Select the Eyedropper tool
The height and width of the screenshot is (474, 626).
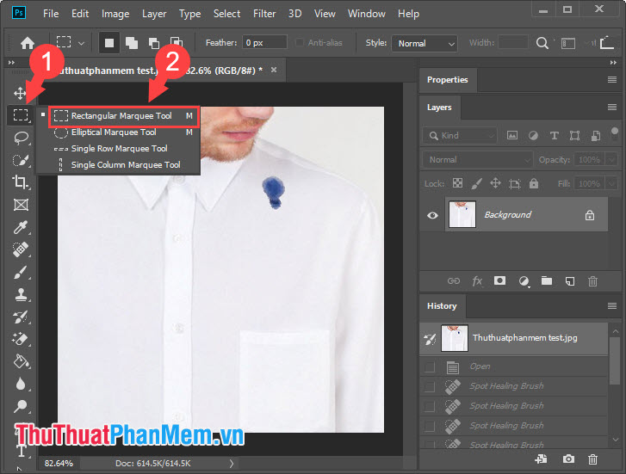point(21,227)
